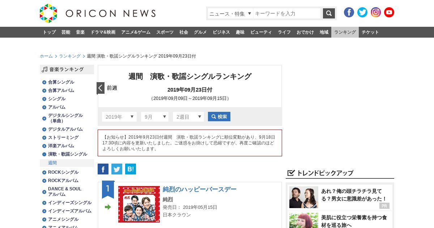This screenshot has width=434, height=228.
Task: Open Oricon's Twitter page icon in header
Action: (362, 12)
